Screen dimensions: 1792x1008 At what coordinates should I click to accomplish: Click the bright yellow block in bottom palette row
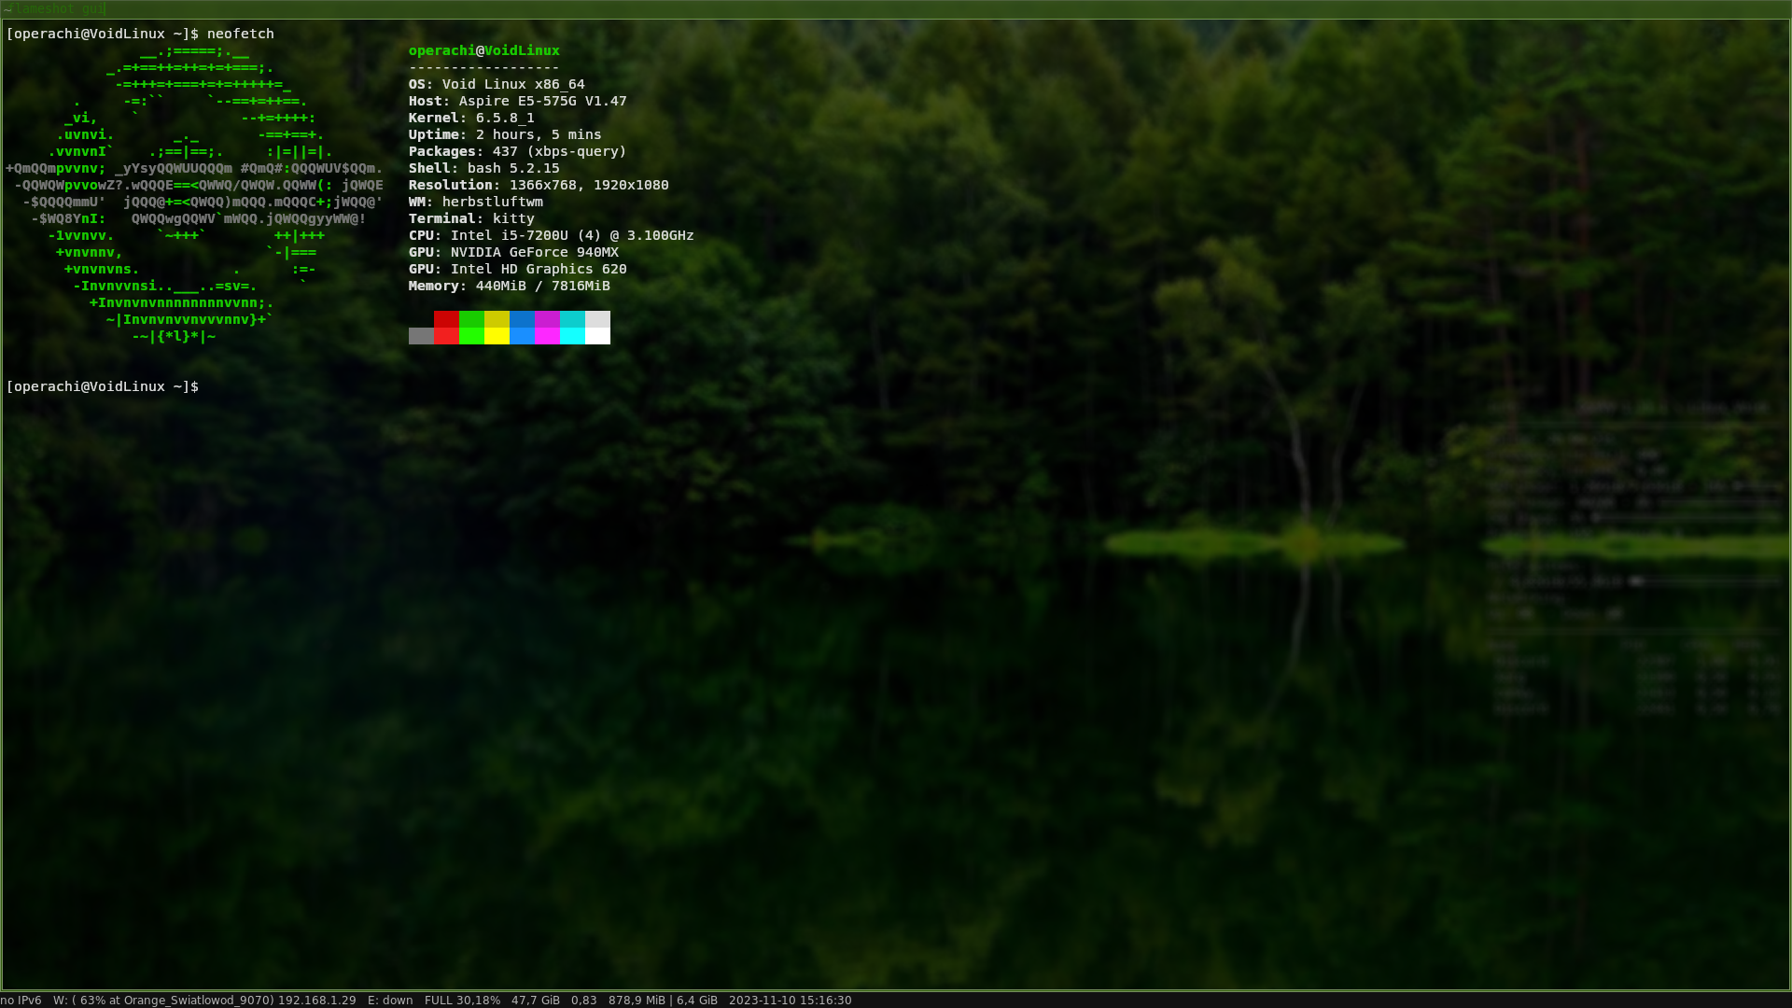pos(497,336)
